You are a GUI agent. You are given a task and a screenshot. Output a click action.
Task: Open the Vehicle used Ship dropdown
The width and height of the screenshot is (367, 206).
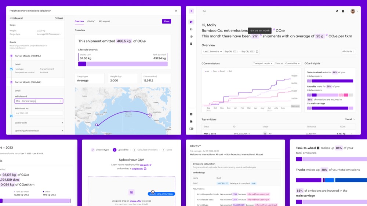pos(39,101)
